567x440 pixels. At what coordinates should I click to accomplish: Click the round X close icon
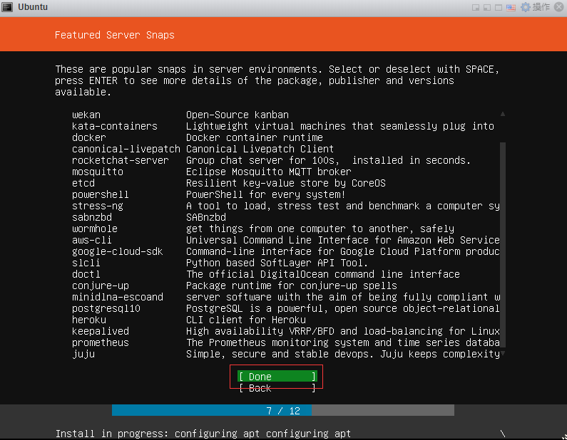click(x=558, y=7)
